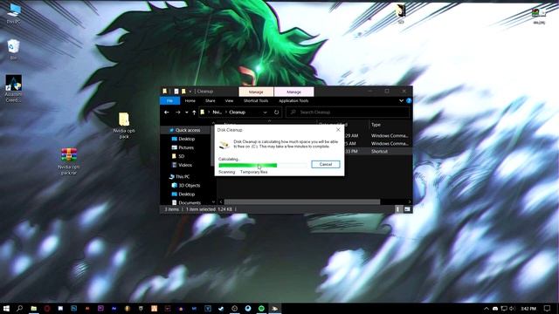Open the View ribbon tab
This screenshot has height=314, width=559.
point(229,101)
